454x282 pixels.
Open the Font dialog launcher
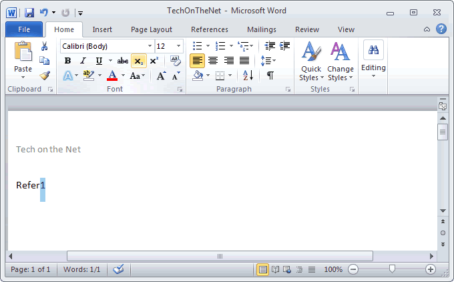(180, 90)
